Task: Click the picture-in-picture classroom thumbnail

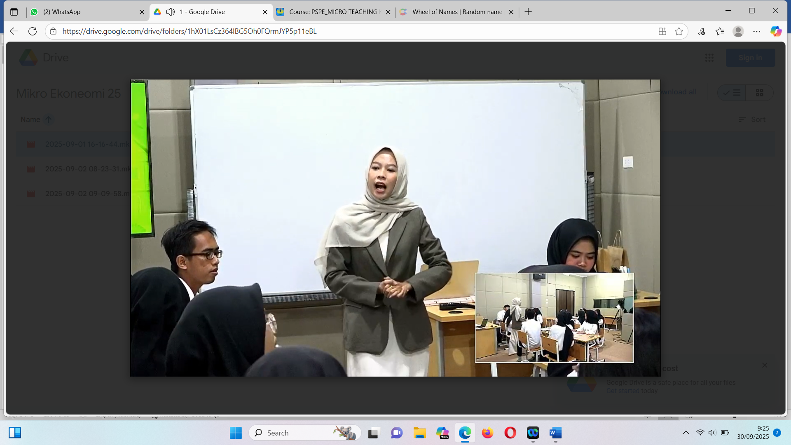Action: coord(554,318)
